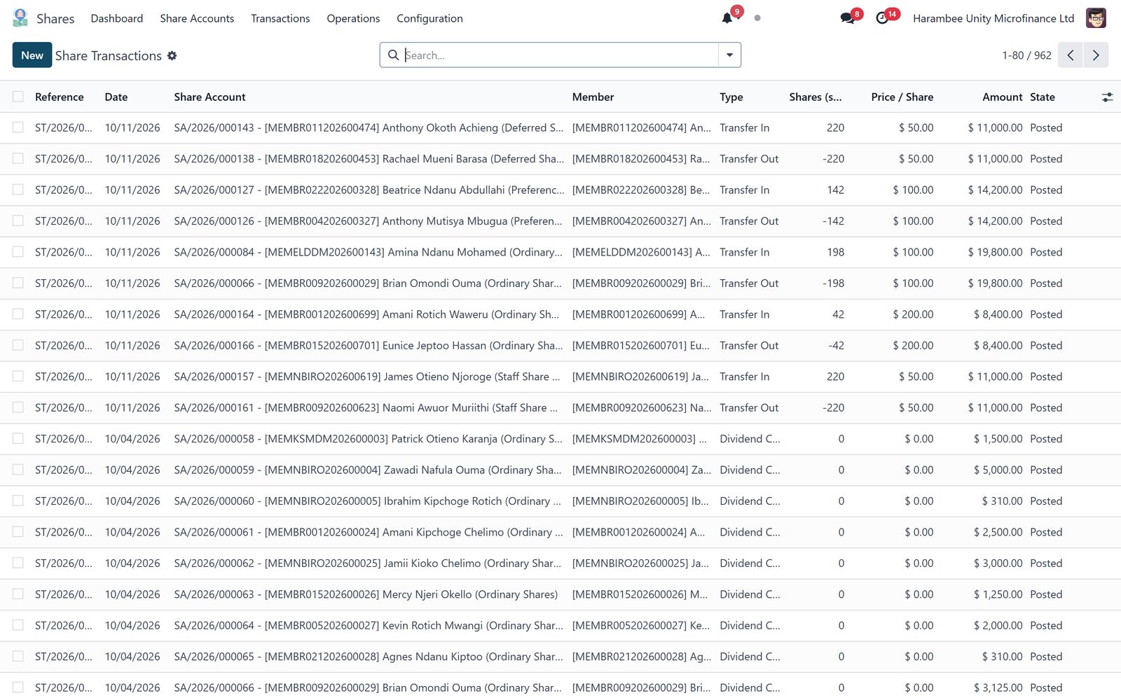The width and height of the screenshot is (1121, 700).
Task: Open the Transactions menu
Action: tap(280, 18)
